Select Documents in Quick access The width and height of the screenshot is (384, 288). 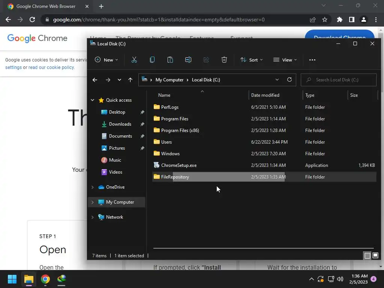120,136
